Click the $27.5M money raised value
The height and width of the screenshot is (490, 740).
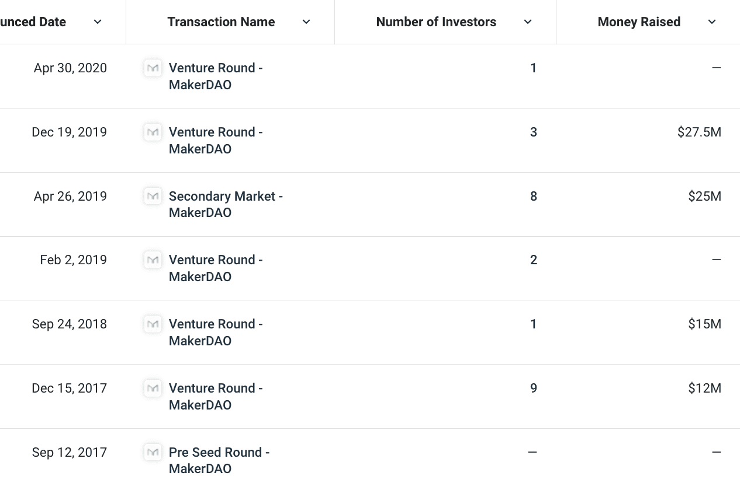click(699, 132)
